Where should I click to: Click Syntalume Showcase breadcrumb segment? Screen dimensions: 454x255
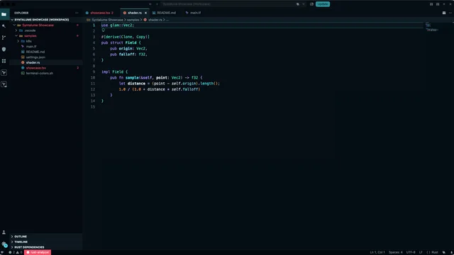tap(107, 20)
